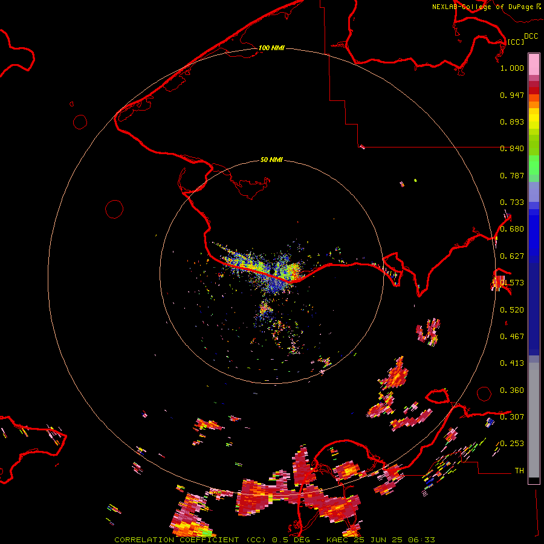
Task: Select the 0.840 scale label
Action: (512, 149)
